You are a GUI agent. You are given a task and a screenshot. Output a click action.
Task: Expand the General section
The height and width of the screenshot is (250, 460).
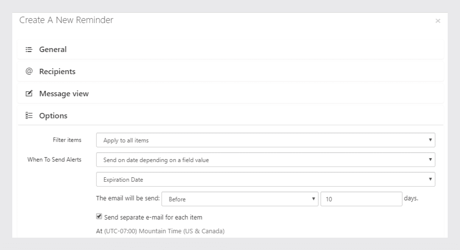point(231,49)
